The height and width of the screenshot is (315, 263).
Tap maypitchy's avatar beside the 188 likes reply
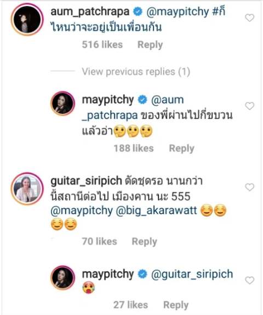62,104
